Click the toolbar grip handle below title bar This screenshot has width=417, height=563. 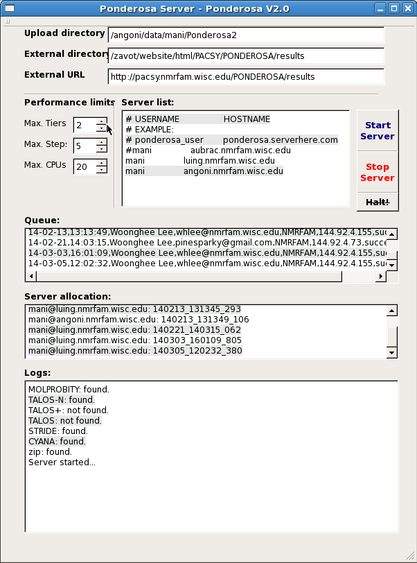click(x=8, y=21)
